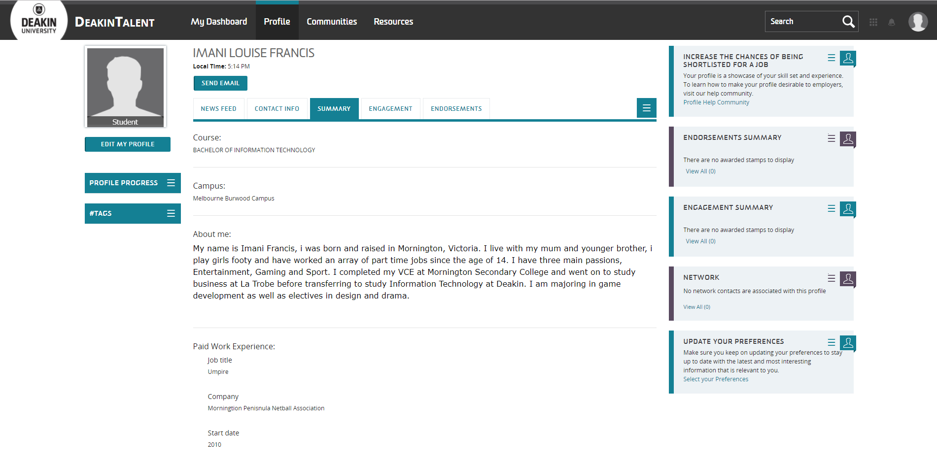The height and width of the screenshot is (465, 937).
Task: Open the Profile nav item
Action: 277,22
